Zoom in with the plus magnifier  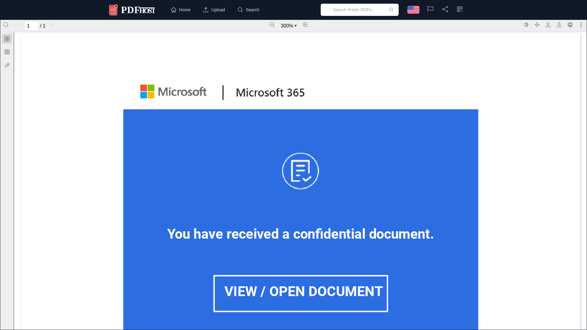pyautogui.click(x=305, y=25)
